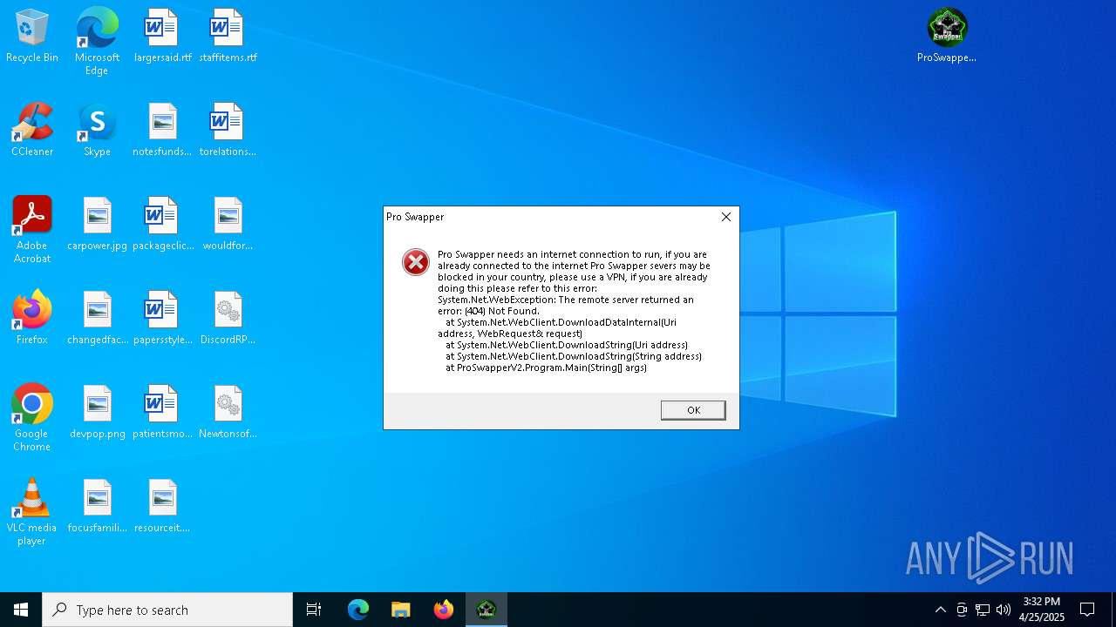Open Task View from taskbar
1116x627 pixels.
point(314,610)
